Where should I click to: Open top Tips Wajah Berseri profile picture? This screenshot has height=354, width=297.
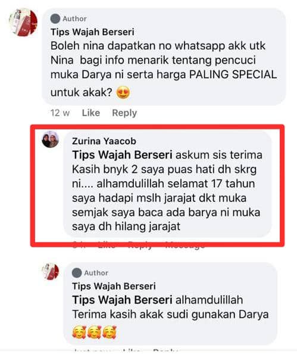click(x=23, y=22)
